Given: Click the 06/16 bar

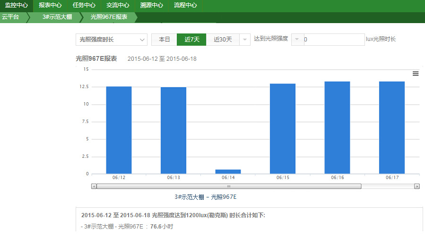Looking at the screenshot, I should (x=337, y=128).
